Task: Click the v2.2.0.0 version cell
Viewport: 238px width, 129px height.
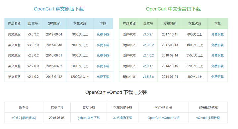Action: click(33, 66)
